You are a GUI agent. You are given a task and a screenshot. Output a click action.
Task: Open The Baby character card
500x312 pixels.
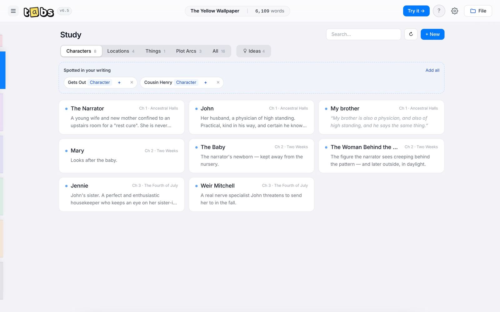(x=252, y=156)
